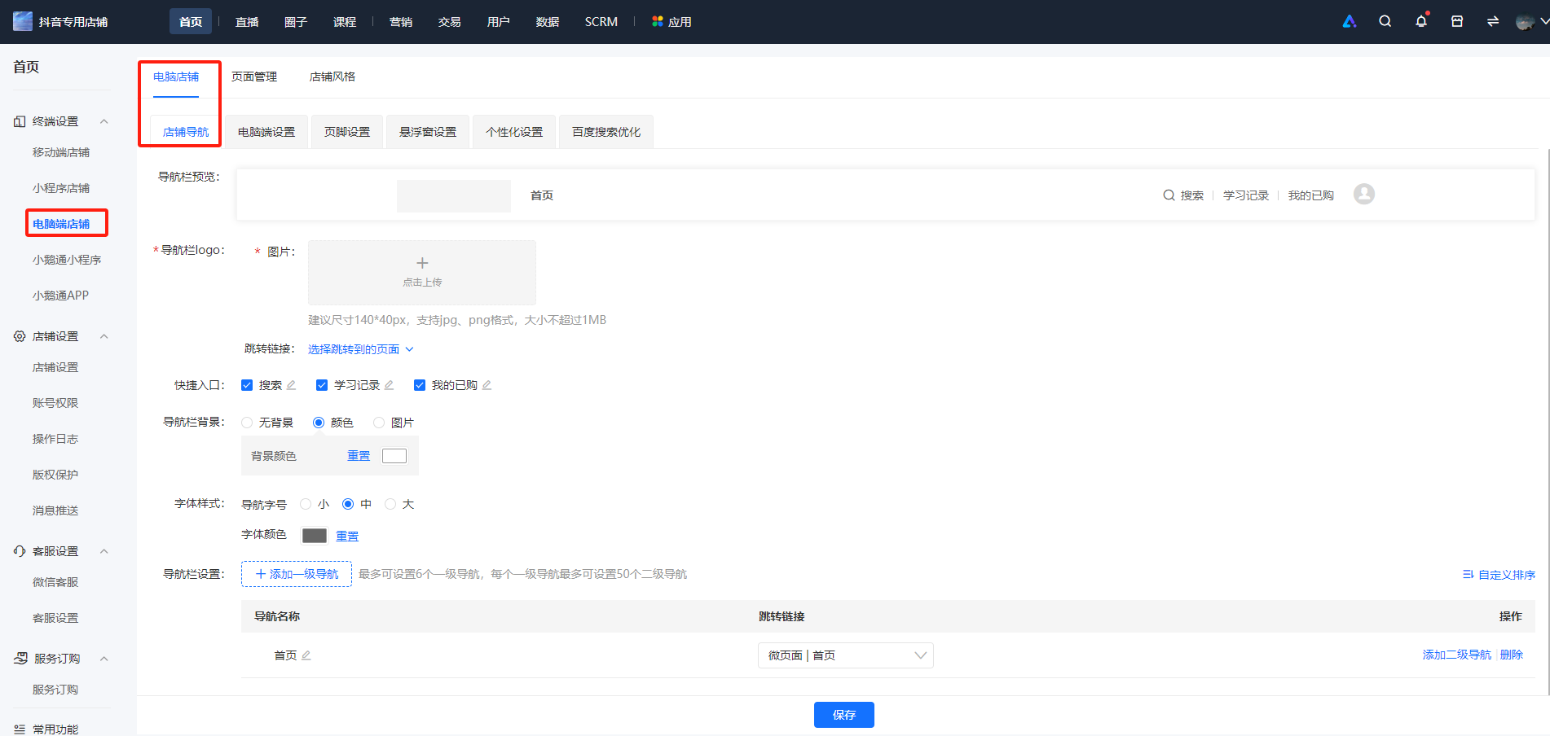This screenshot has width=1550, height=736.
Task: Click the pencil icon beside 首页 navigation name
Action: (306, 655)
